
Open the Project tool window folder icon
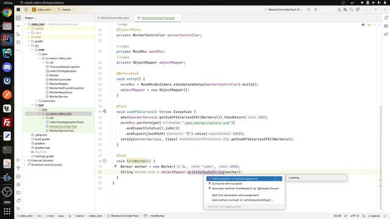pyautogui.click(x=18, y=18)
